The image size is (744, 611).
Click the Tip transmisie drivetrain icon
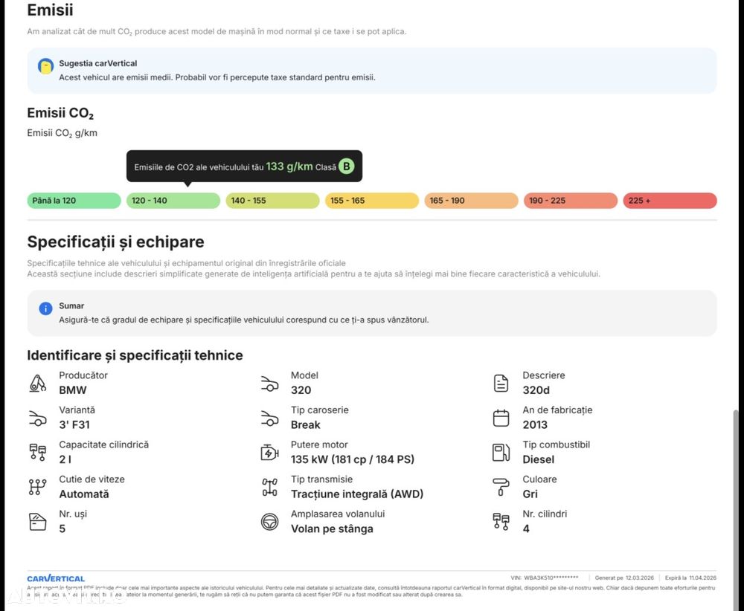269,487
